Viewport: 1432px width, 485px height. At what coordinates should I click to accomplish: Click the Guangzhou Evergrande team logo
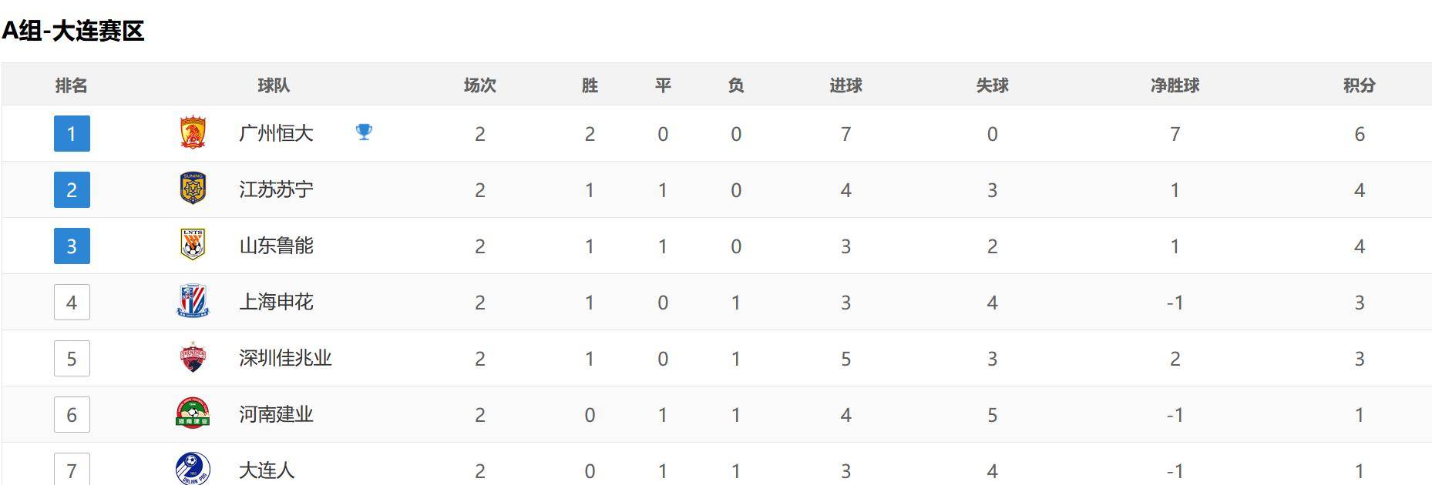[193, 132]
